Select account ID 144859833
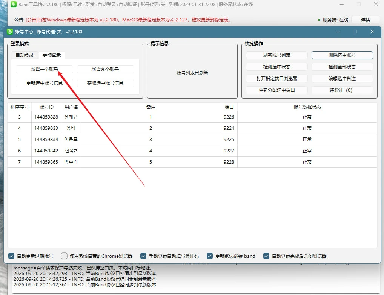The image size is (384, 295). [x=46, y=128]
